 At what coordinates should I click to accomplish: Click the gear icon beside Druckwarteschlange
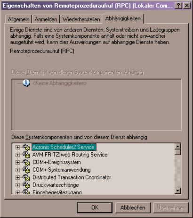[26, 185]
